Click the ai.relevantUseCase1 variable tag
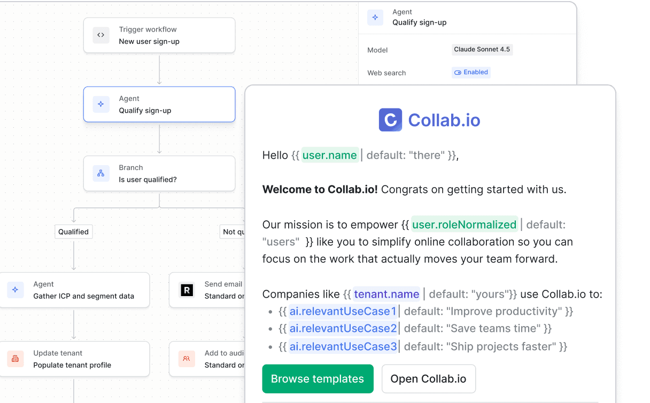Screen dimensions: 650x403 343,311
